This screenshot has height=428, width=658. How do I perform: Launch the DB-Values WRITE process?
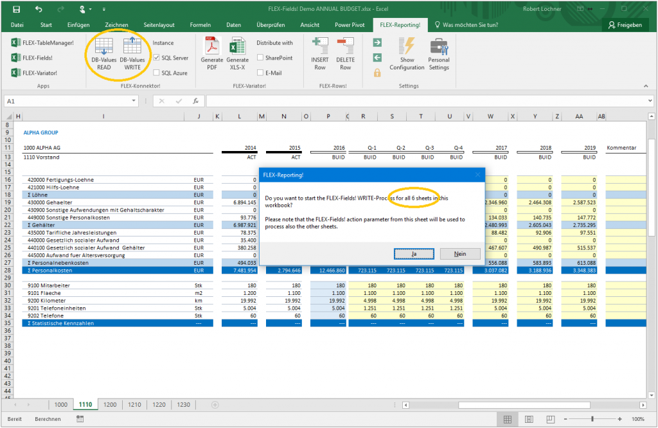pos(132,56)
